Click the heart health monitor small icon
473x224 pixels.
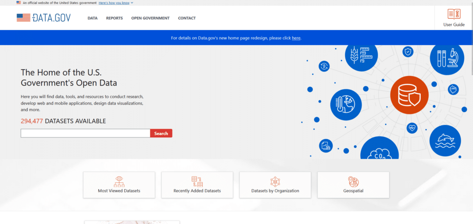click(412, 128)
